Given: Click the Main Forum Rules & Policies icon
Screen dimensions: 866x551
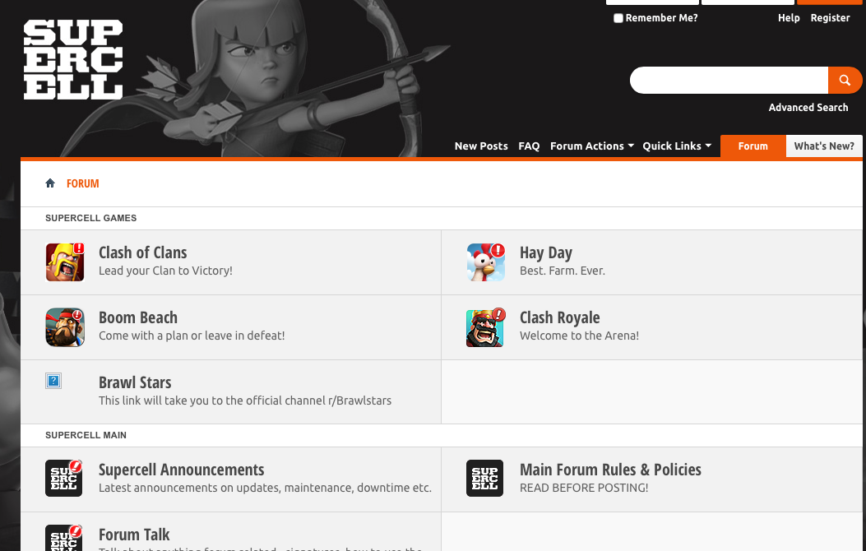Looking at the screenshot, I should click(x=485, y=478).
